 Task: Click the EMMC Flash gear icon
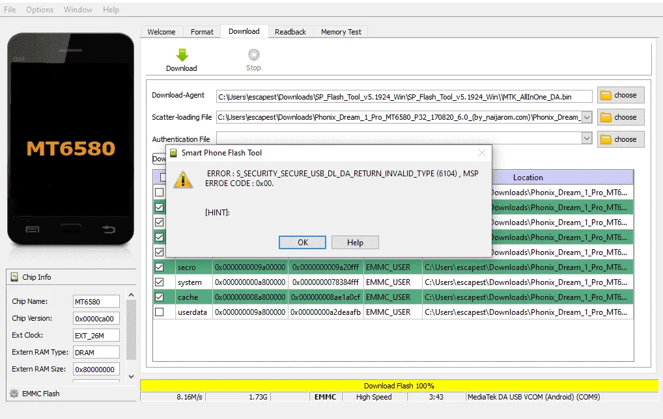[x=14, y=394]
